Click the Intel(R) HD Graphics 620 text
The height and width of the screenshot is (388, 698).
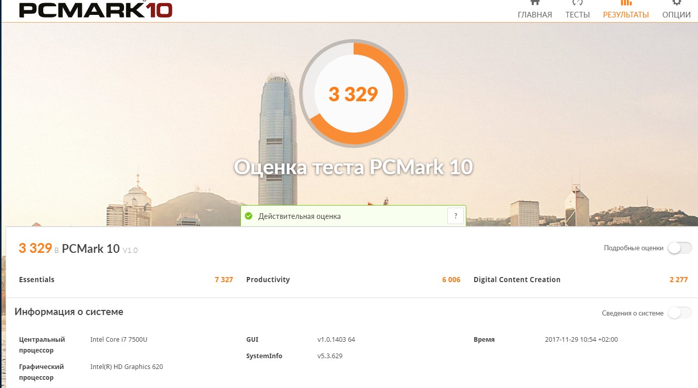(x=127, y=367)
